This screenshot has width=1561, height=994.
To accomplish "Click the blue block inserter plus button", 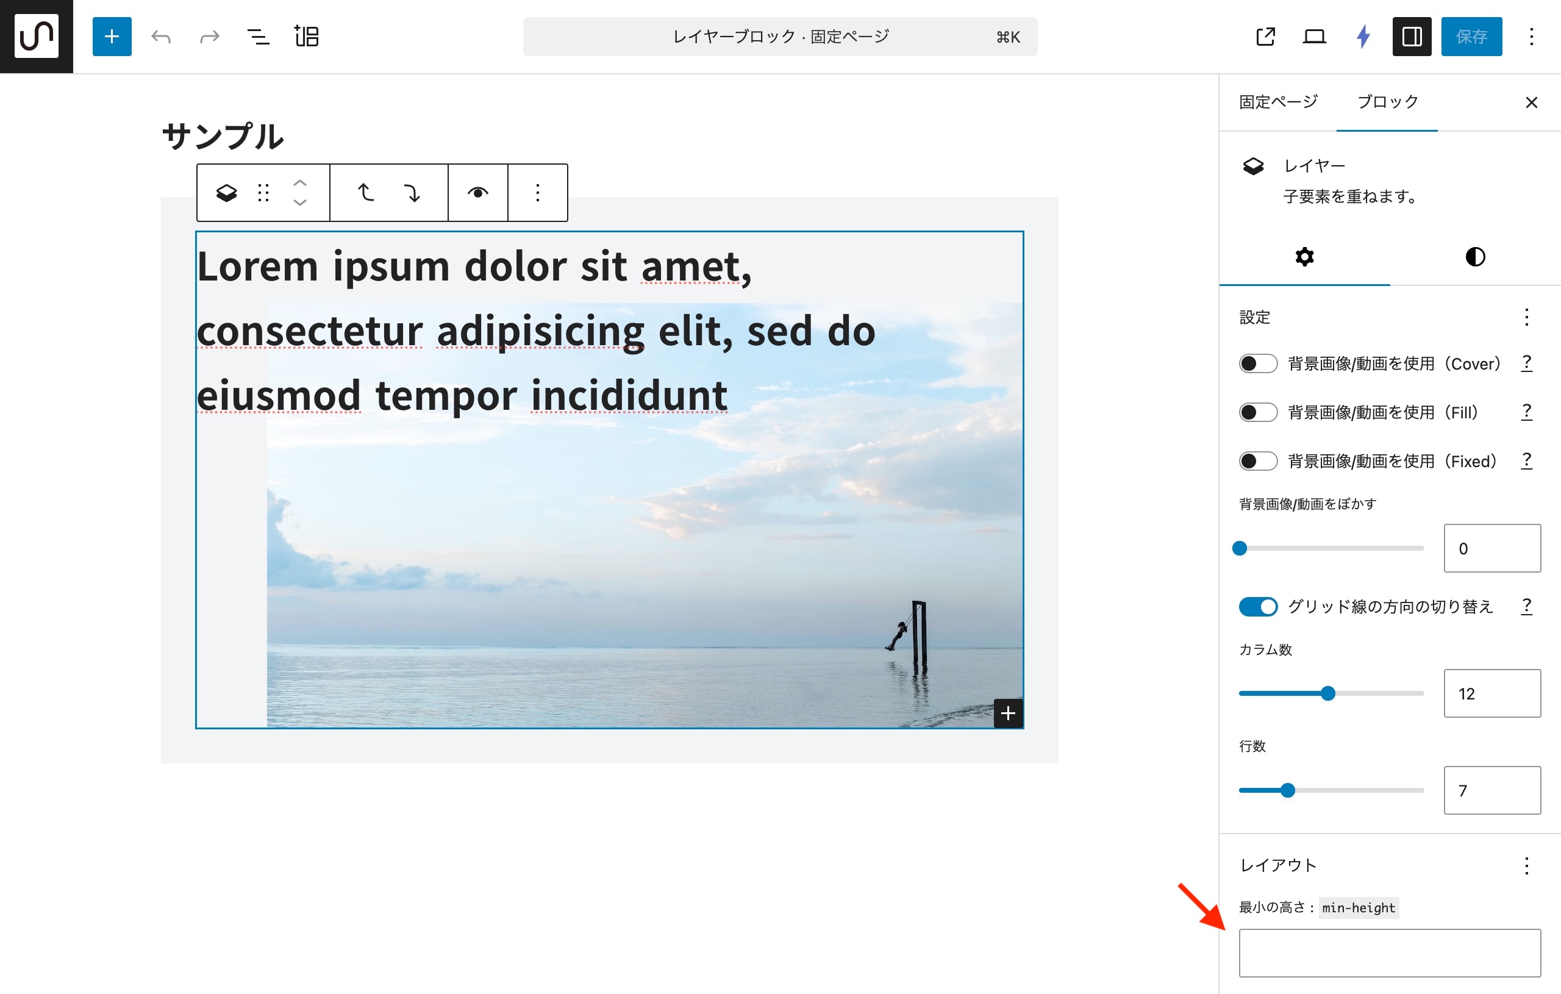I will tap(112, 37).
